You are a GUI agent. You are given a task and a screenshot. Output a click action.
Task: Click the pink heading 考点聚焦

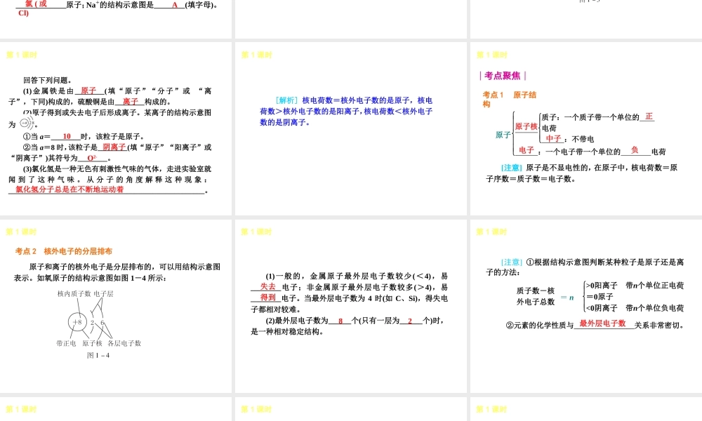pos(503,76)
